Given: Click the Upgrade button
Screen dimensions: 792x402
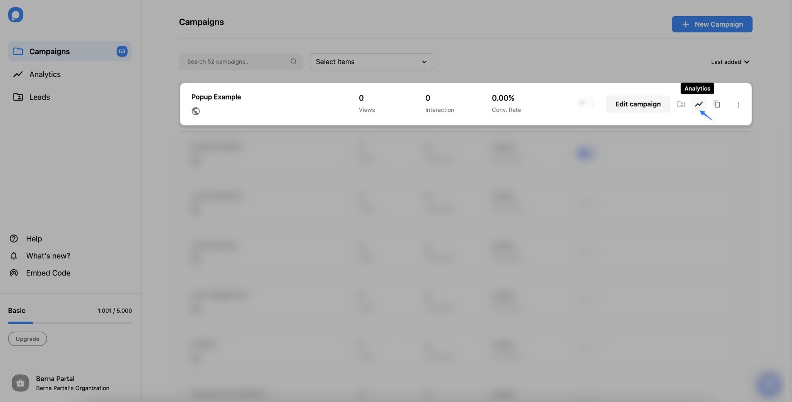Looking at the screenshot, I should (x=27, y=339).
